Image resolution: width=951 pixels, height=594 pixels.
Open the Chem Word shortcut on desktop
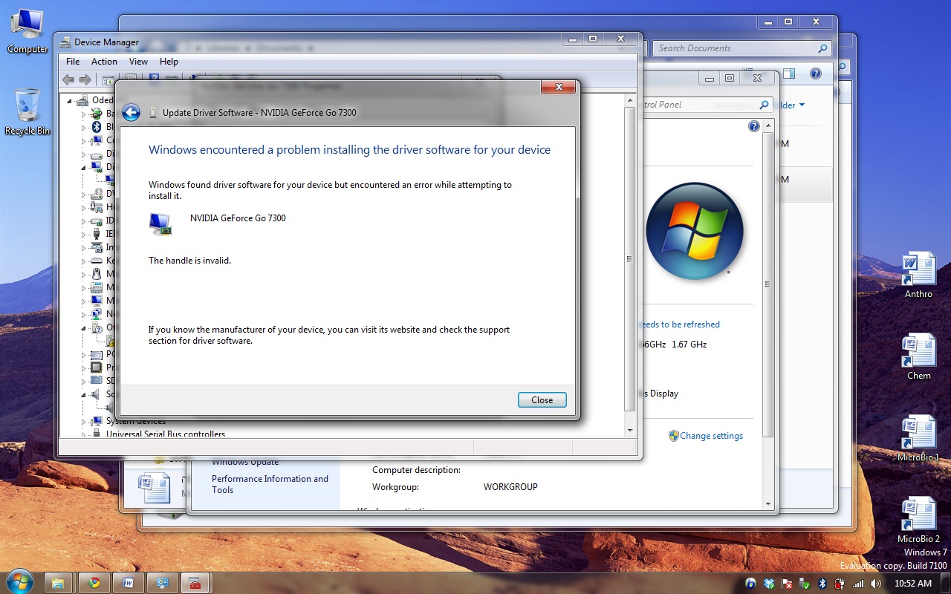tap(918, 356)
